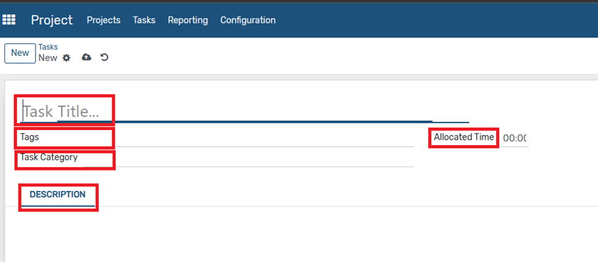This screenshot has height=262, width=598.
Task: Click the gear actions icon beside New
Action: tap(66, 58)
